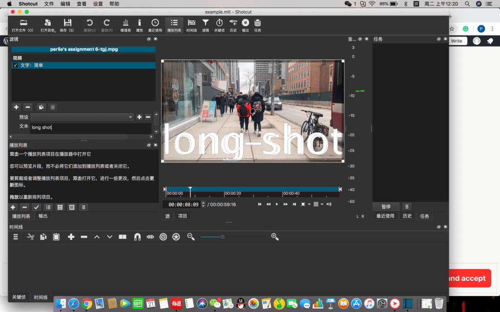Click the 暂停 pause button in jobs panel

(x=386, y=206)
